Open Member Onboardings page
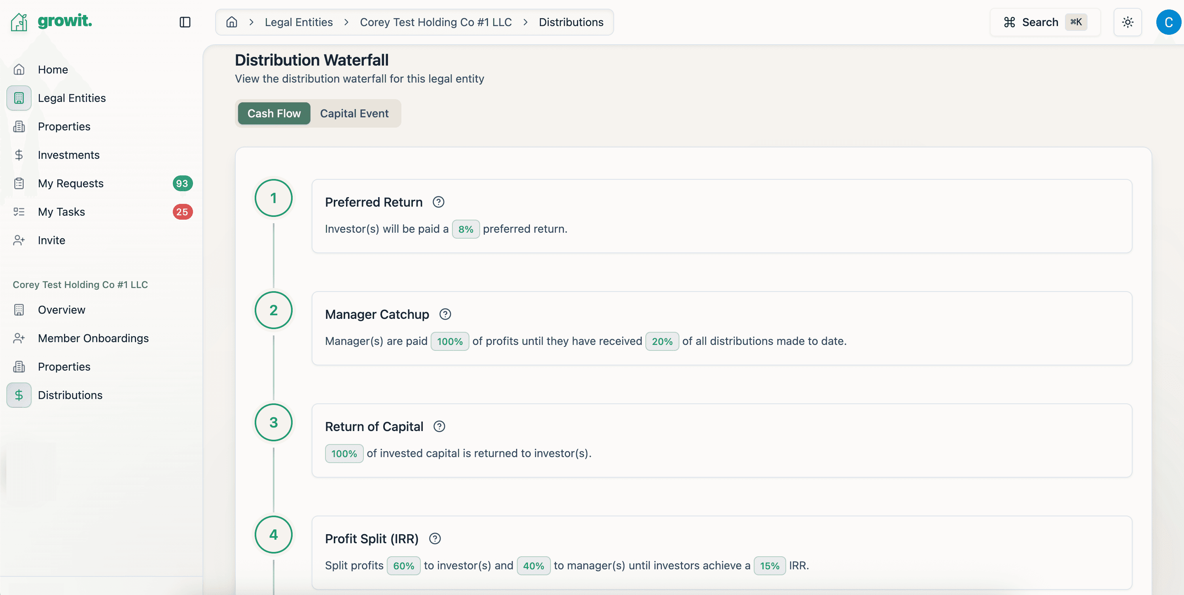Viewport: 1184px width, 595px height. 93,338
